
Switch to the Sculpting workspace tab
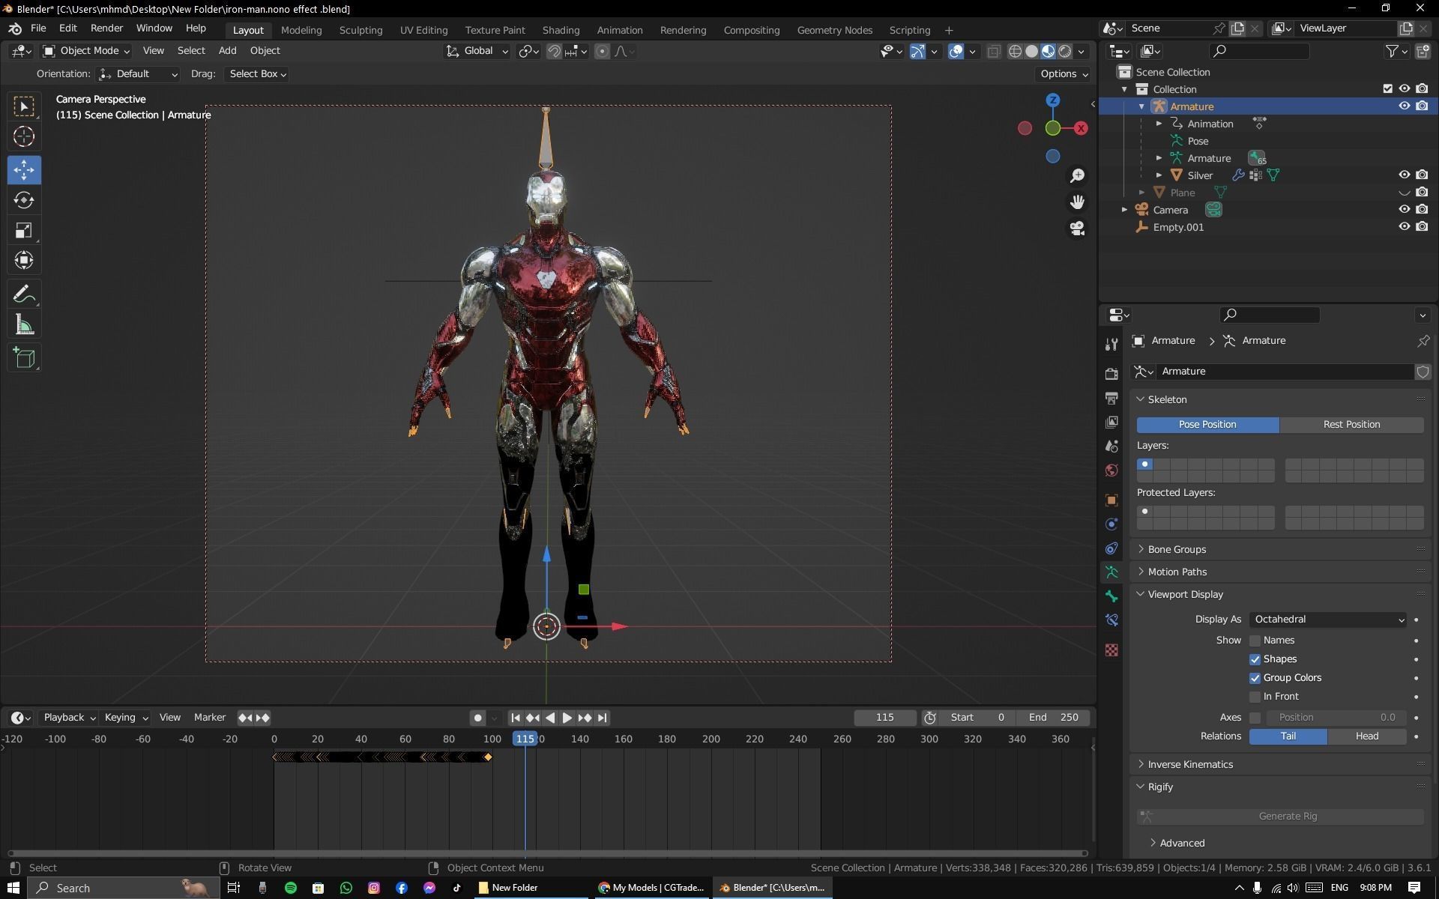click(x=360, y=30)
